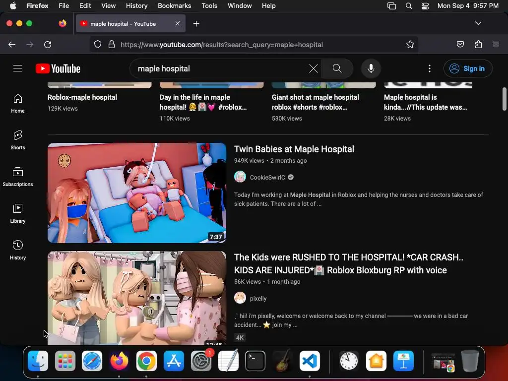Go back using the browser back arrow
Viewport: 508px width, 381px height.
[12, 45]
